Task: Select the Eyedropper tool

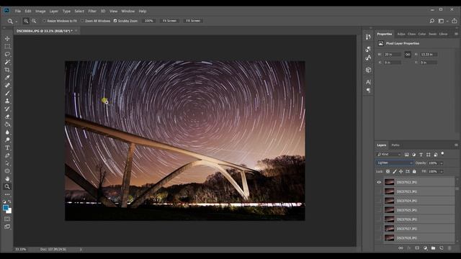Action: tap(7, 78)
